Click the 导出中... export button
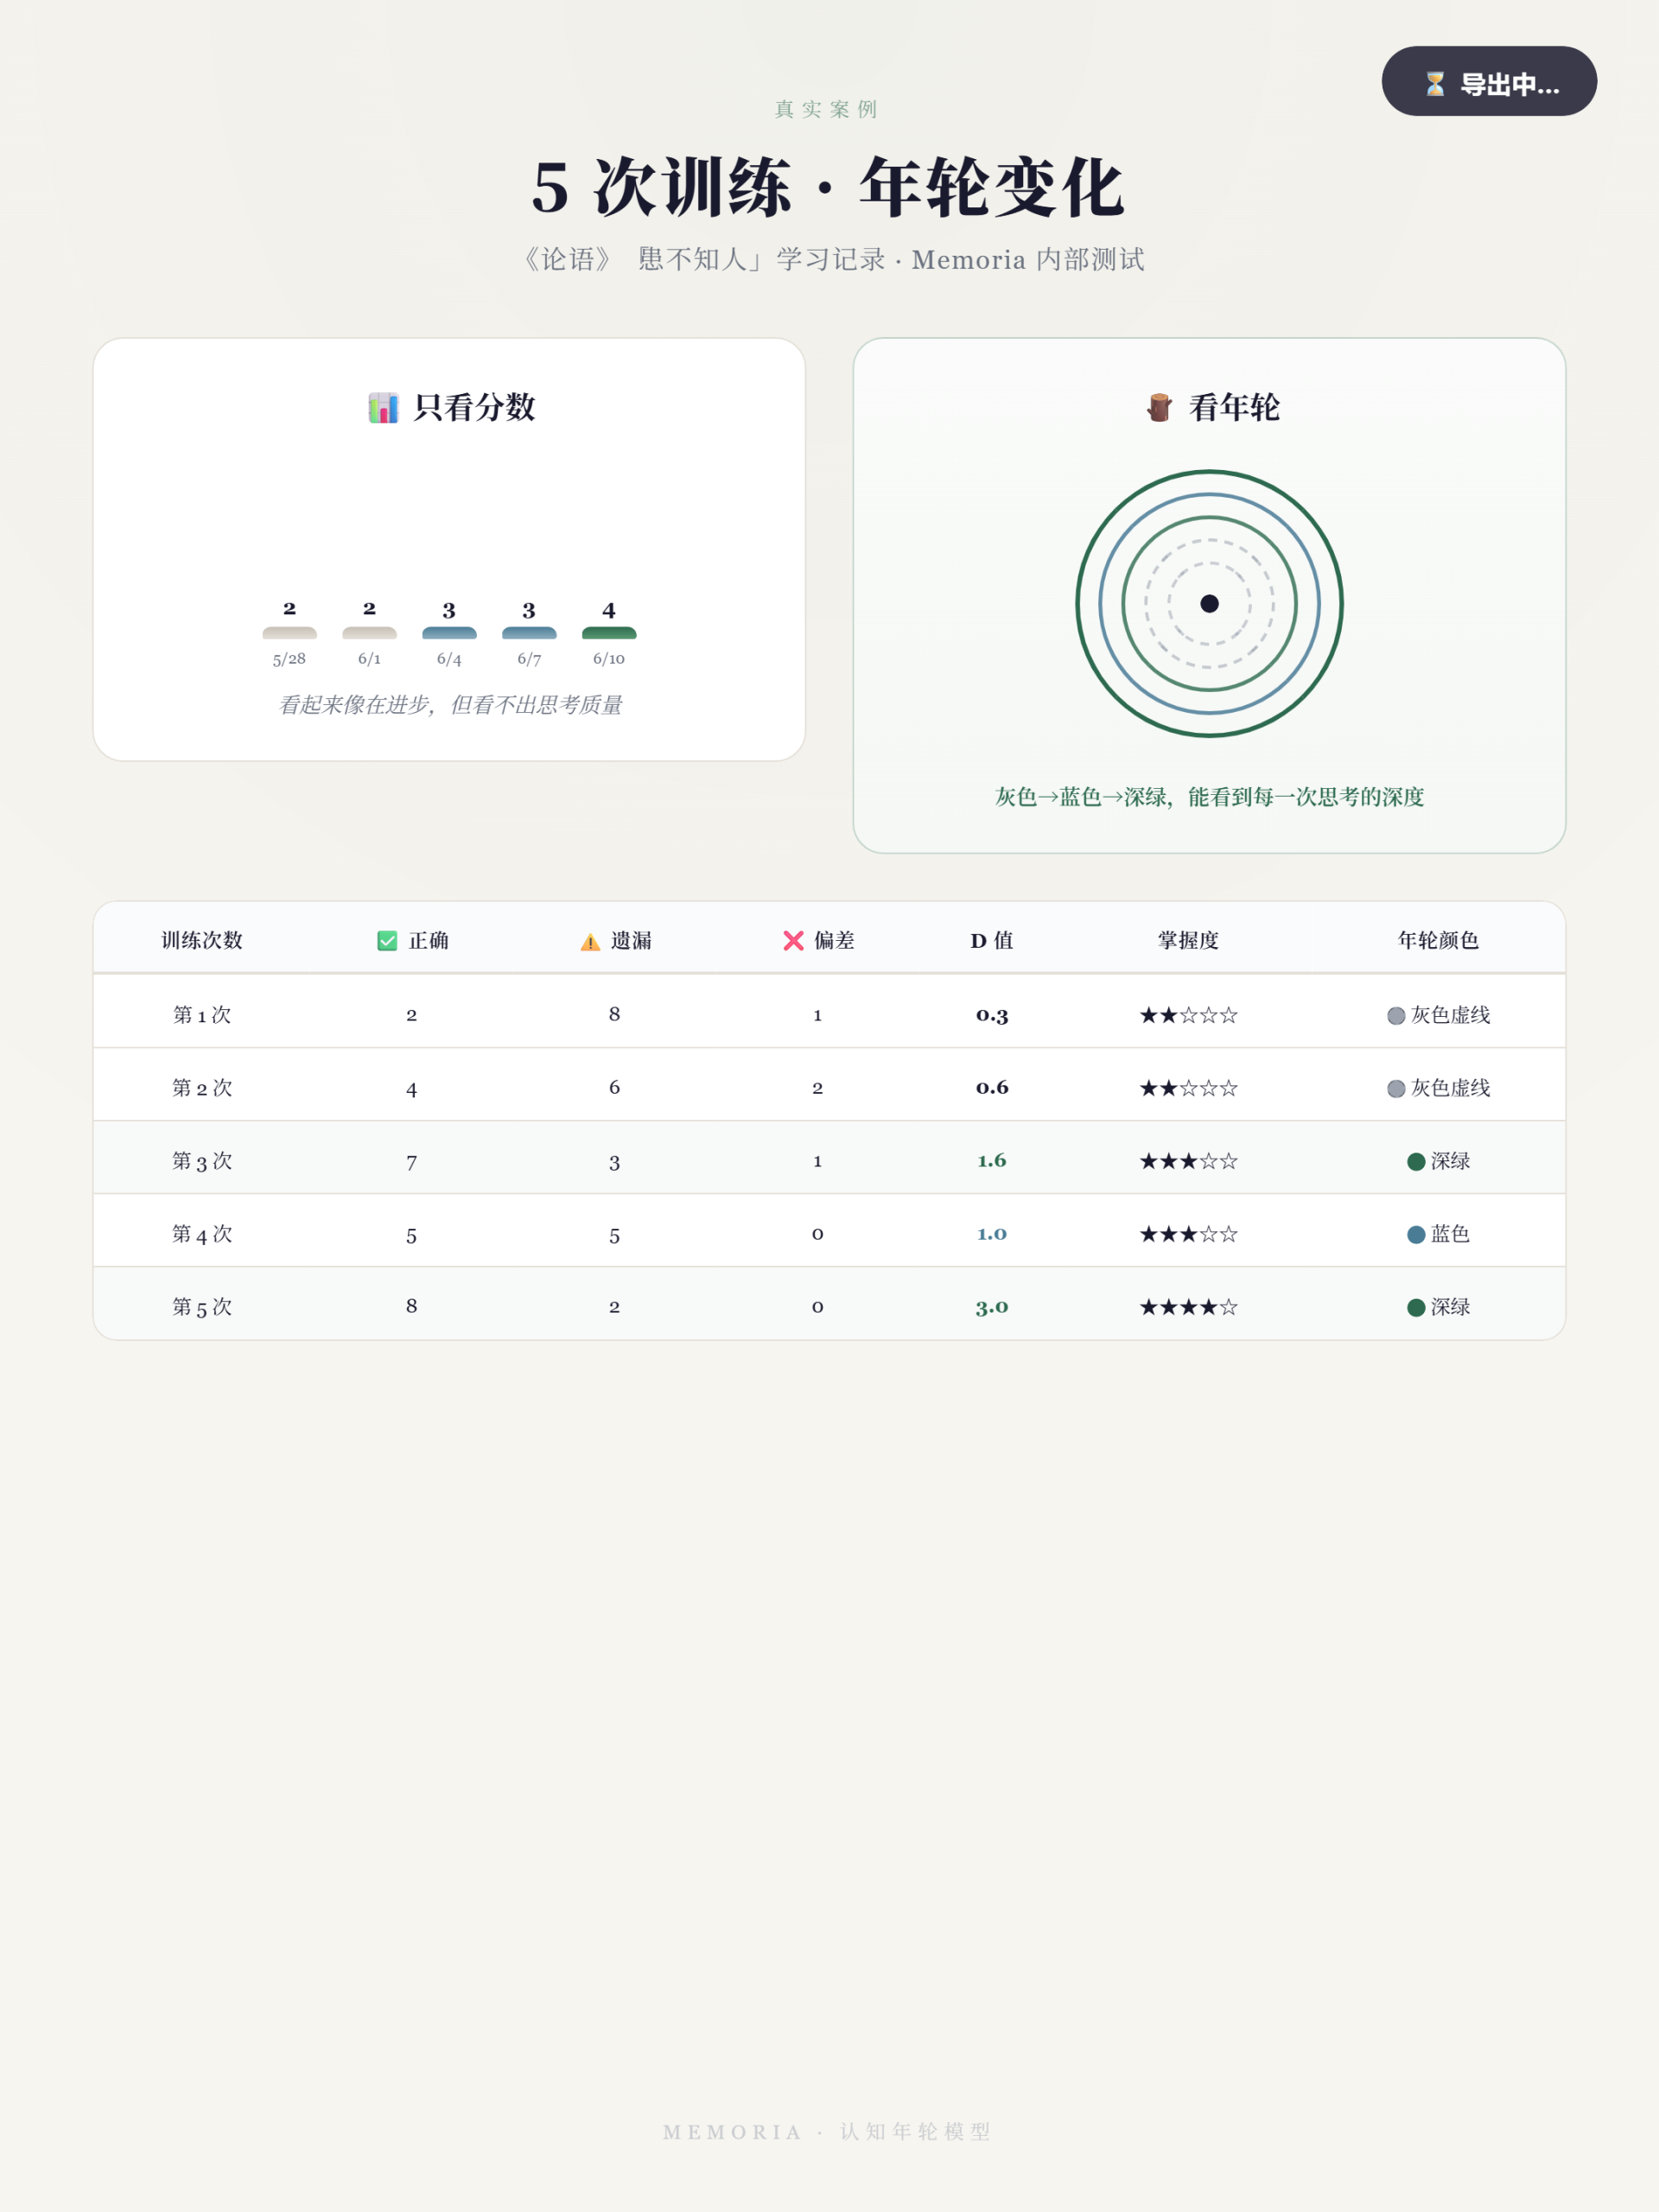1659x2212 pixels. 1488,82
